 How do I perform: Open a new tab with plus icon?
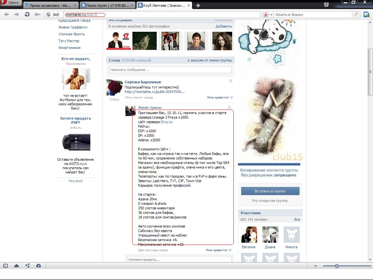coord(198,6)
